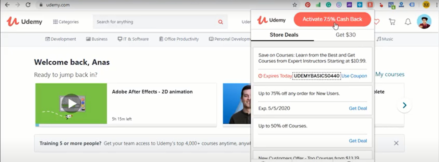Open the Grammarly extension icon
The image size is (439, 162).
tap(329, 5)
